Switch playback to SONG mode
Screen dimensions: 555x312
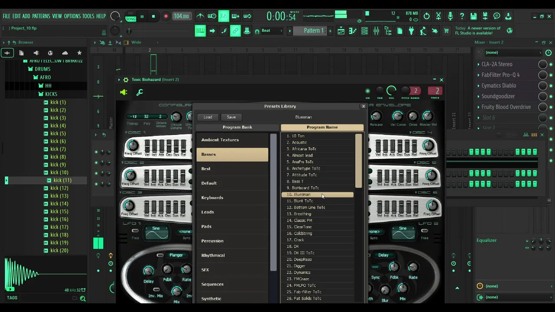point(131,19)
